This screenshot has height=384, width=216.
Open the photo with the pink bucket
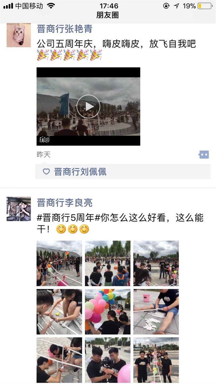tap(156, 312)
